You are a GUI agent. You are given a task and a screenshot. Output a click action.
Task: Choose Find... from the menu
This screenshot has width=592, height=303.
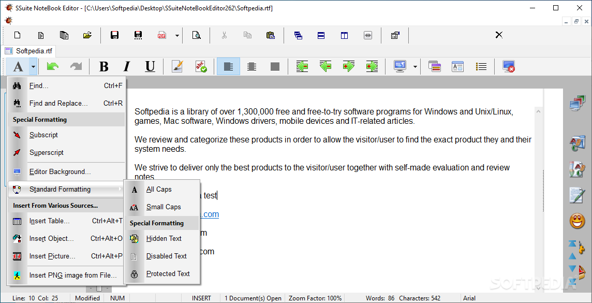66,86
